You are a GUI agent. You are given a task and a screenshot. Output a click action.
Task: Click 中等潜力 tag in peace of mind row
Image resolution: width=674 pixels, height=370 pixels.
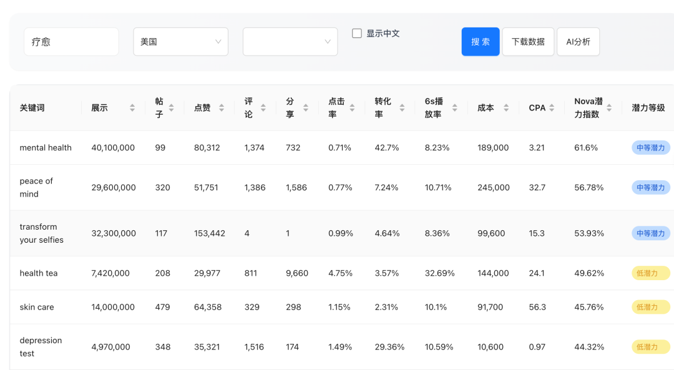tap(650, 187)
